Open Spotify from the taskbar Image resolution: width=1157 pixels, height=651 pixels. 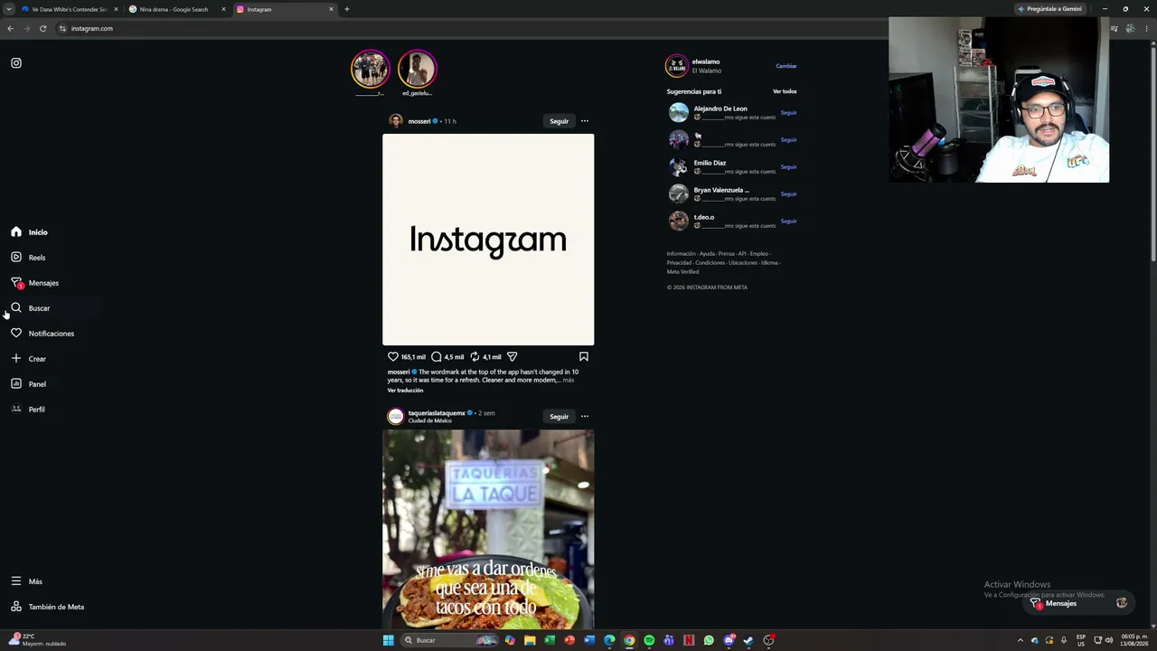[x=649, y=640]
